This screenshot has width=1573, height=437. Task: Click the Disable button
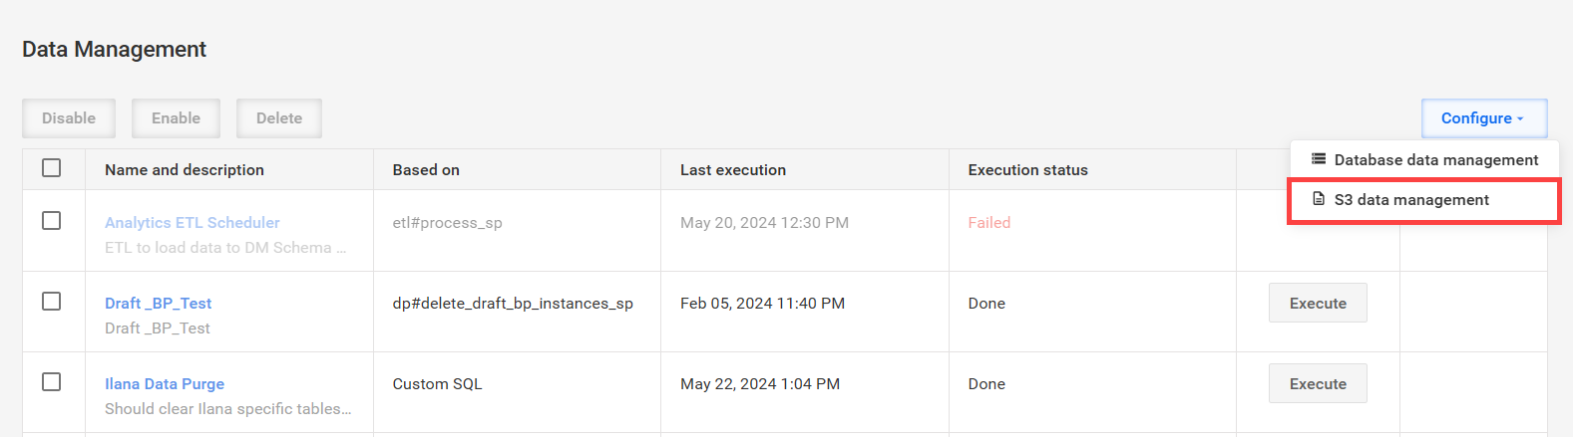[x=69, y=118]
